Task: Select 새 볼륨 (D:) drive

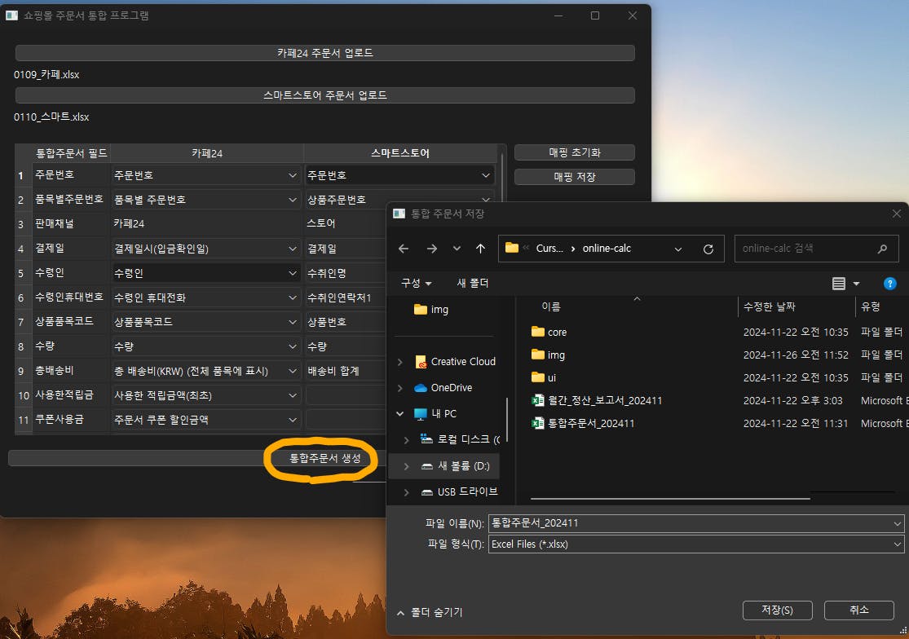Action: coord(455,465)
